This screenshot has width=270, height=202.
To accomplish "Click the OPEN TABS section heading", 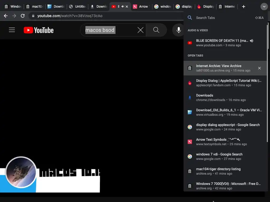I will [x=195, y=55].
